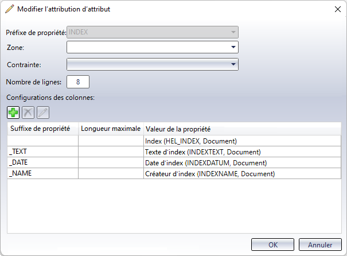Click the pencil icon in title bar

10,9
